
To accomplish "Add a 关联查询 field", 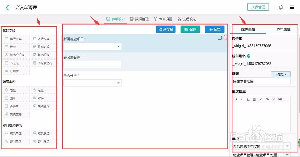I will coord(43,106).
